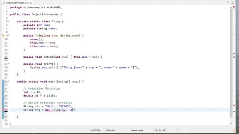
Task: Click the yellow warning annotation in overview ruler
Action: (x=234, y=35)
